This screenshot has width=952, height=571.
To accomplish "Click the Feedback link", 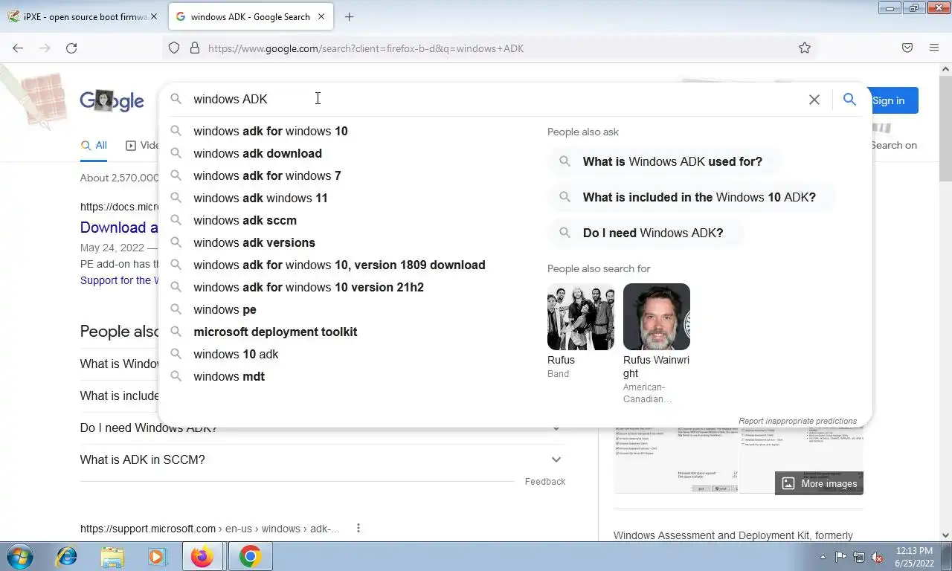I will (x=545, y=482).
